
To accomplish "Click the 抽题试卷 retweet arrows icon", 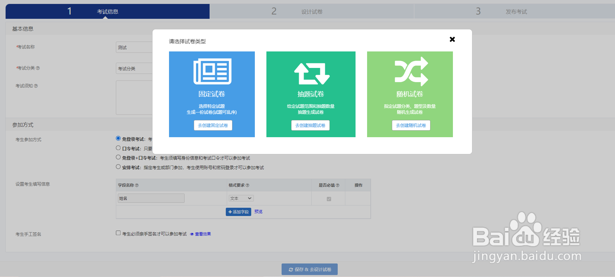I will [x=312, y=74].
